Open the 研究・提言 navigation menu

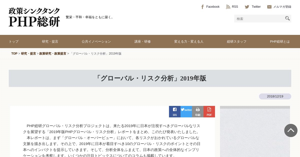click(x=50, y=42)
